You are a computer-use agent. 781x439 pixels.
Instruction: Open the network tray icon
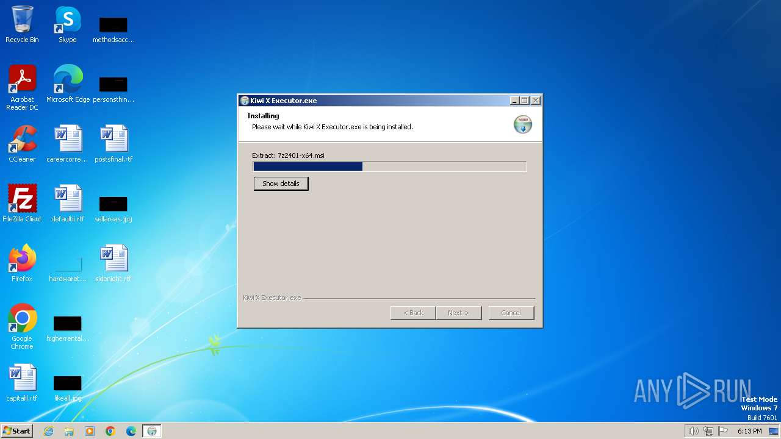click(708, 431)
